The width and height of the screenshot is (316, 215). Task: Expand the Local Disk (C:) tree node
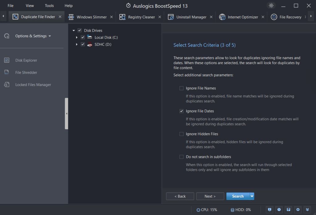tap(77, 37)
